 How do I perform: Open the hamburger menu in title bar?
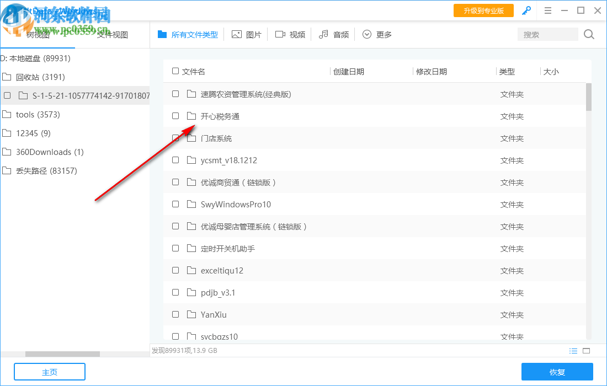pyautogui.click(x=548, y=10)
